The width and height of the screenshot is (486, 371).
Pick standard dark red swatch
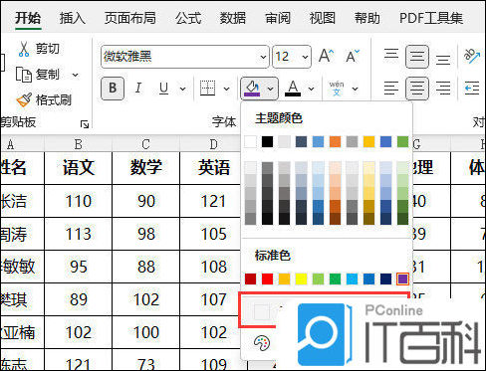pos(250,278)
